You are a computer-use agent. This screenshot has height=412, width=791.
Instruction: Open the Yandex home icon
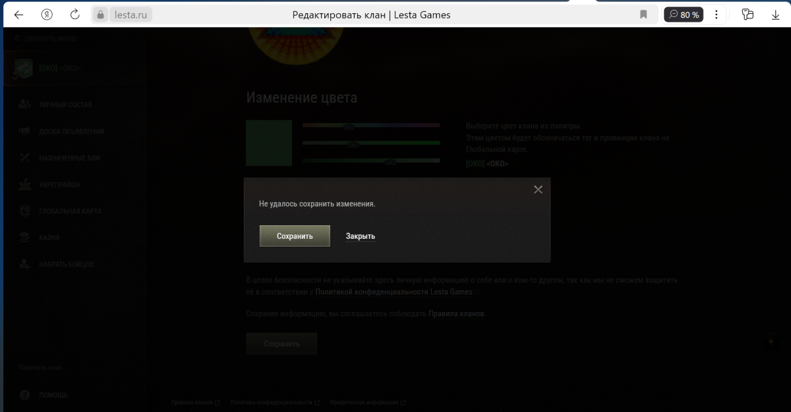(47, 14)
